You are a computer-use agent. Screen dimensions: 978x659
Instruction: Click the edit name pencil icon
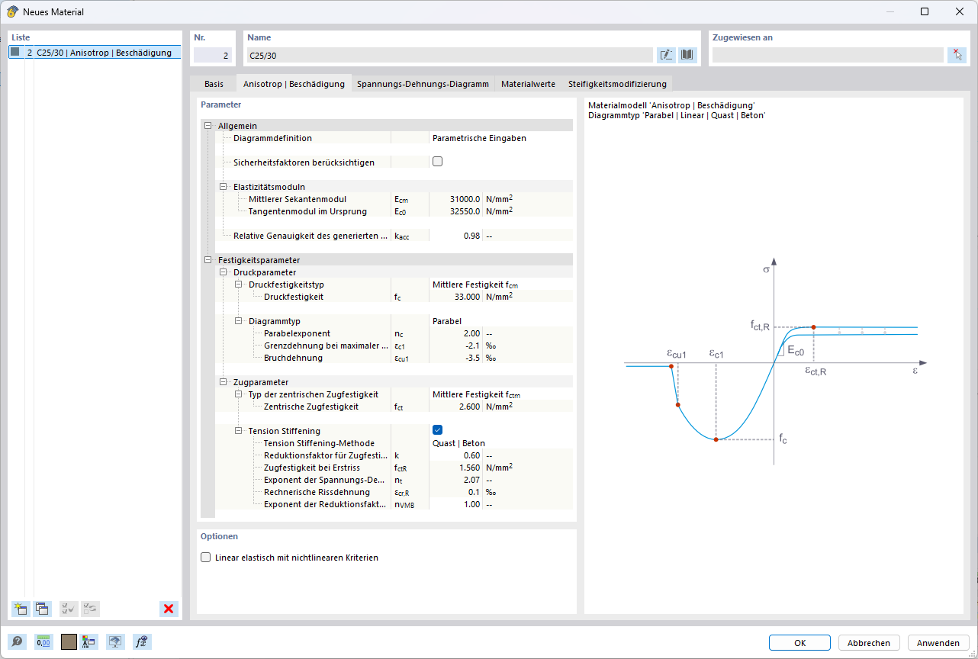click(666, 55)
